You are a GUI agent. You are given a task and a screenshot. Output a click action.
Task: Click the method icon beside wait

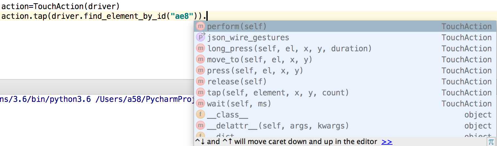pyautogui.click(x=200, y=104)
